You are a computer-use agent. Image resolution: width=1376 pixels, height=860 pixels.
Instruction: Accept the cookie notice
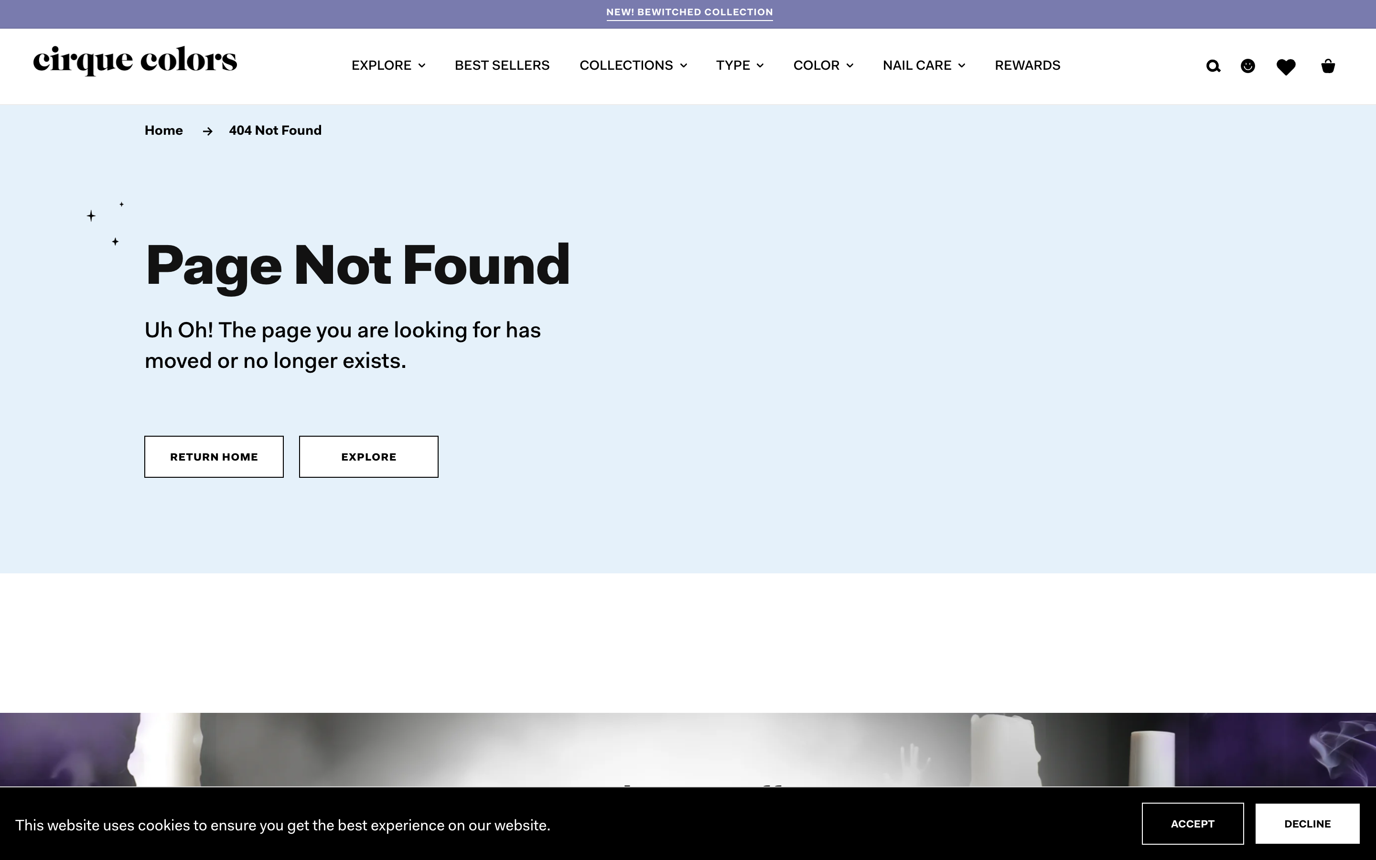(x=1193, y=824)
